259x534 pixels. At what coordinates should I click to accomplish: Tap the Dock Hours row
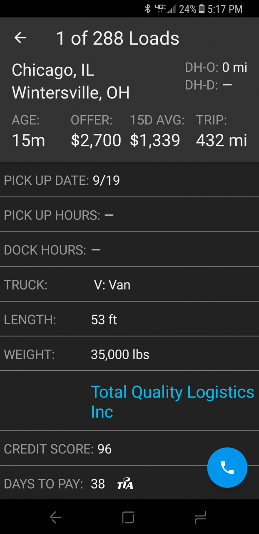tap(129, 250)
